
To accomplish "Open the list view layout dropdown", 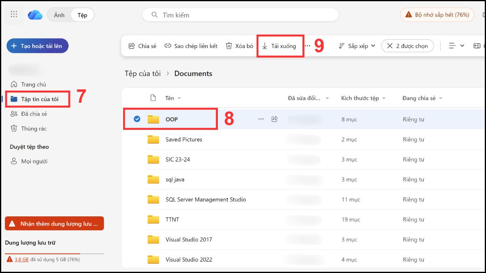I will [x=456, y=45].
